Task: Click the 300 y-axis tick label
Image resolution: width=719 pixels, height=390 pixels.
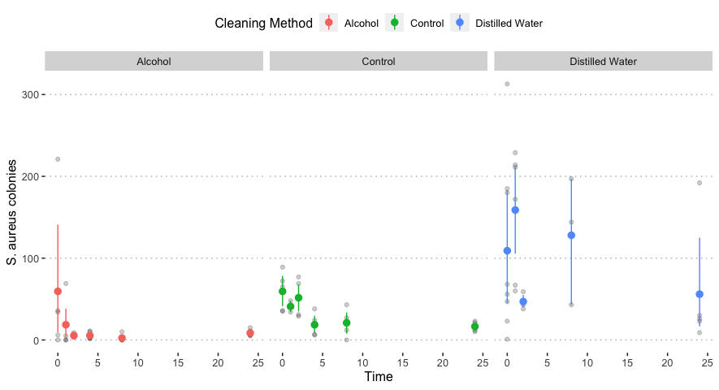Action: [x=32, y=95]
